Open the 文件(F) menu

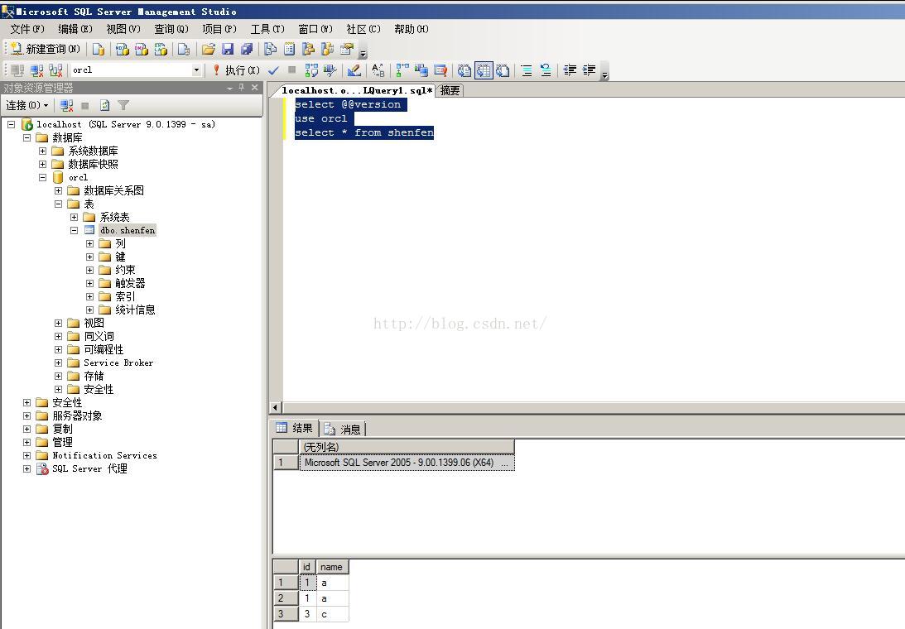(27, 29)
